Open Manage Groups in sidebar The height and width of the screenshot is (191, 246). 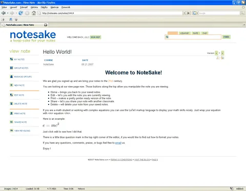click(23, 77)
